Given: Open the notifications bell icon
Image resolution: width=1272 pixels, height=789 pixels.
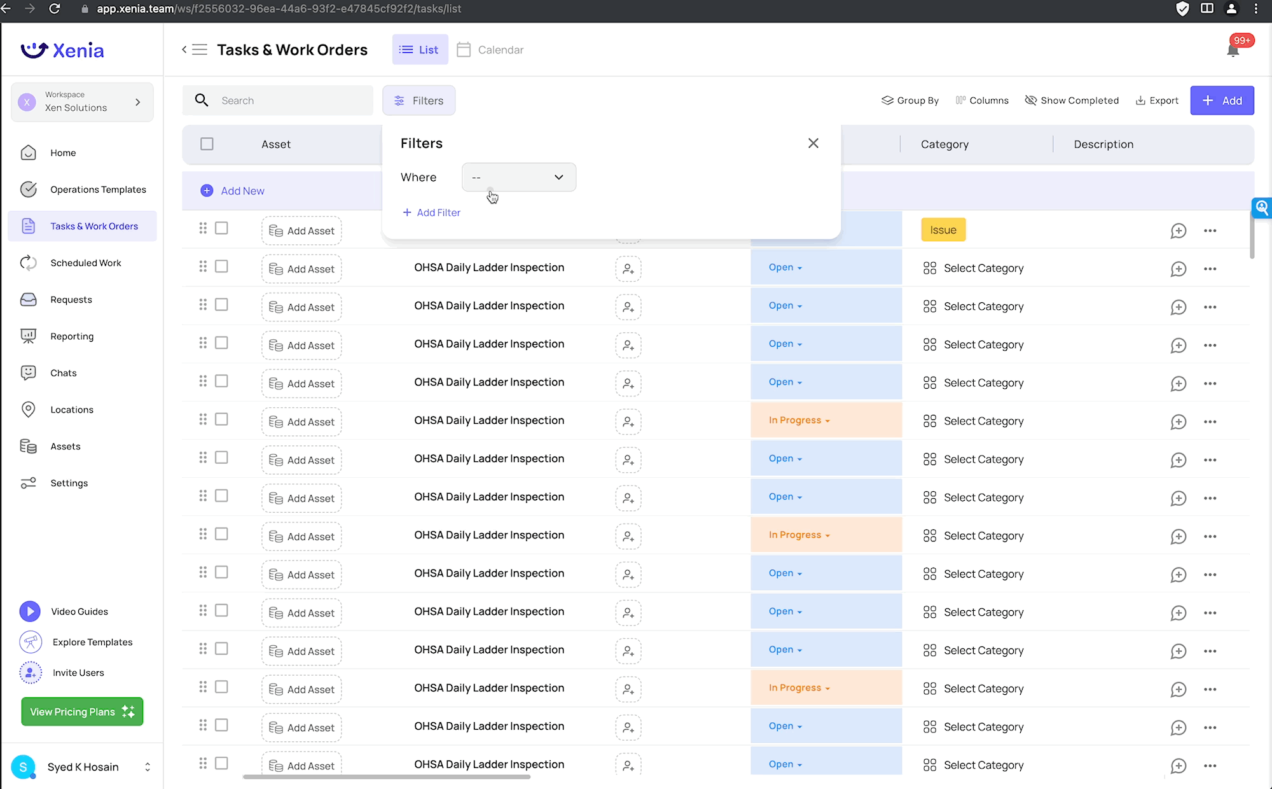Looking at the screenshot, I should coord(1233,51).
